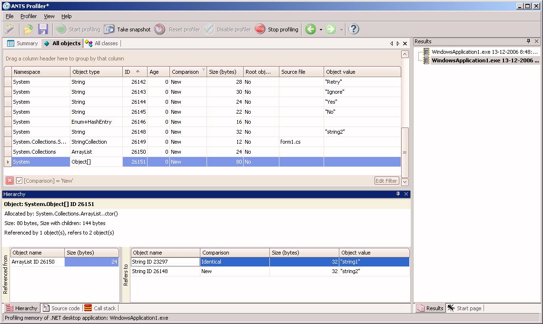Take a memory snapshot
Image resolution: width=543 pixels, height=324 pixels.
(127, 29)
